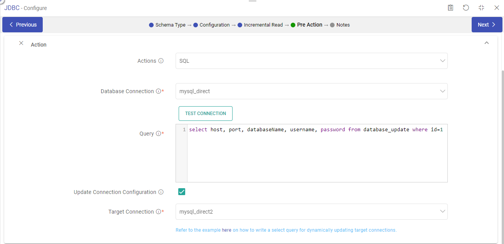Open the Actions dropdown showing SQL

(311, 60)
